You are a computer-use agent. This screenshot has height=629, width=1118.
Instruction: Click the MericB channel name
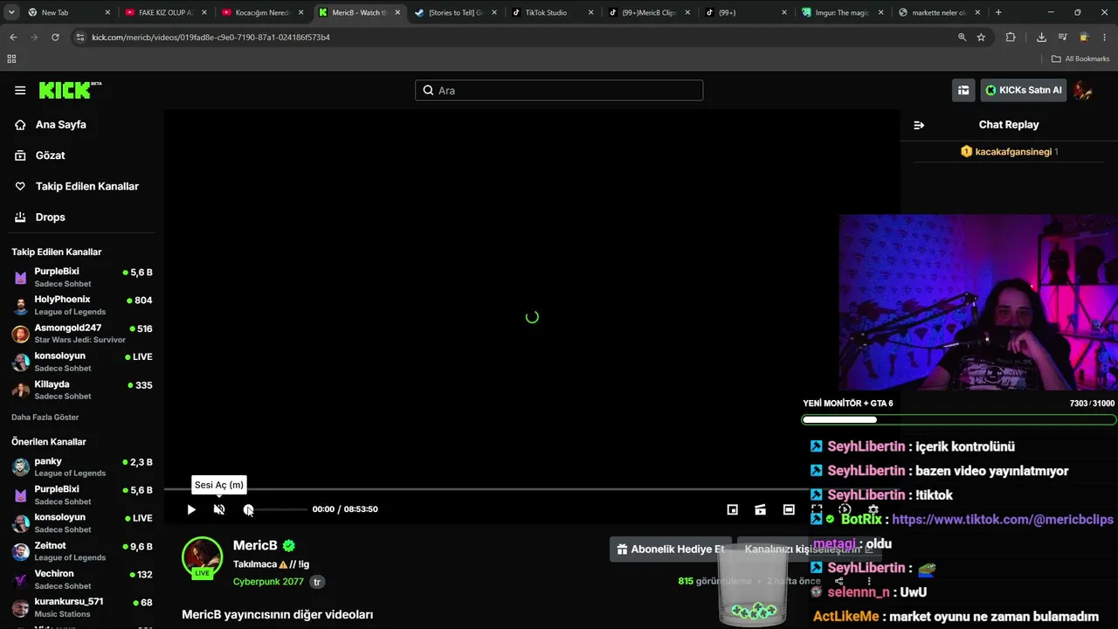click(x=255, y=546)
